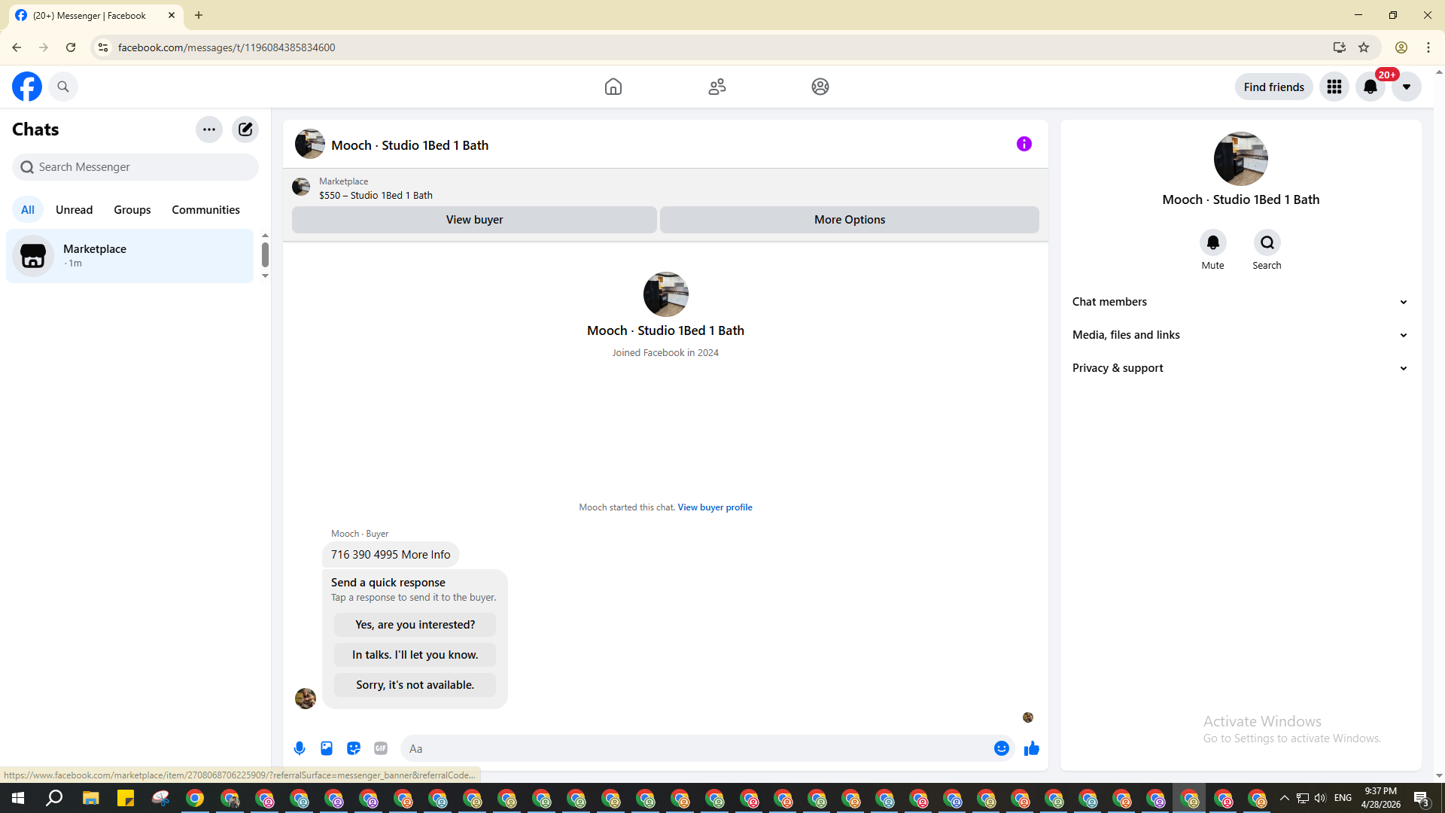
Task: Open the GIF picker icon
Action: (381, 748)
